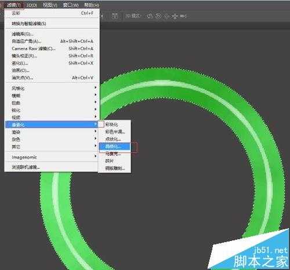Image resolution: width=290 pixels, height=270 pixels.
Task: Open the 3D menu in menu bar
Action: point(32,5)
